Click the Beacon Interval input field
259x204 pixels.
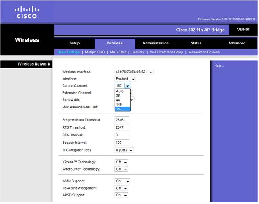[x=122, y=143]
